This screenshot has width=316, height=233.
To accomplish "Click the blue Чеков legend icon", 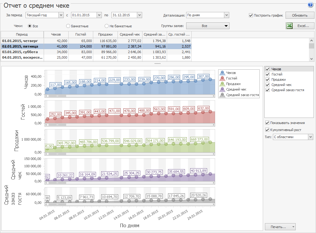I will pyautogui.click(x=222, y=73).
